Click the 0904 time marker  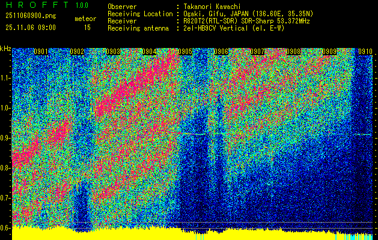tap(149, 52)
